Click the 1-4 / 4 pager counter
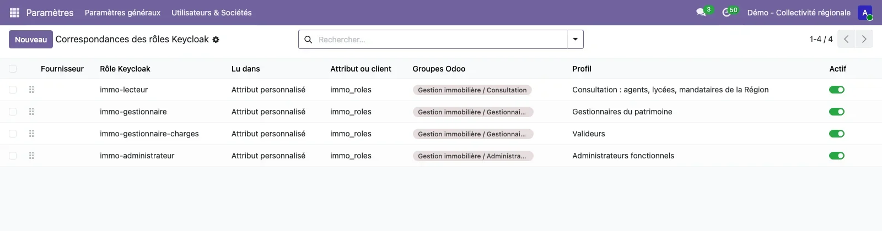 click(821, 39)
